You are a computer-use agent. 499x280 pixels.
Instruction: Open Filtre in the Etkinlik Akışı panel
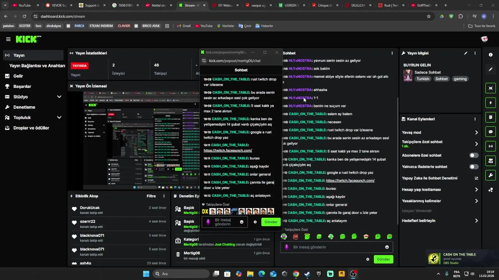tap(151, 196)
